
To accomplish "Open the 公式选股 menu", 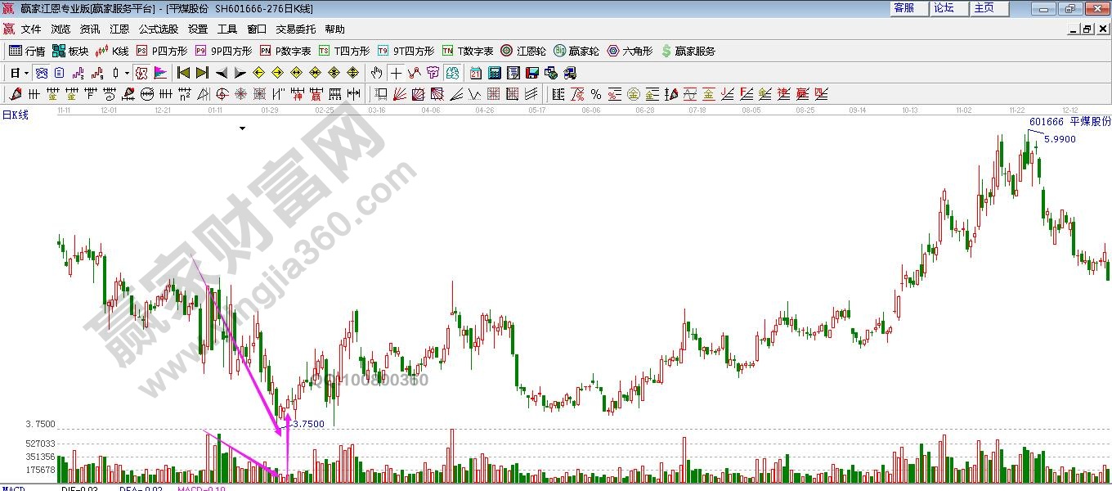I will pyautogui.click(x=158, y=29).
